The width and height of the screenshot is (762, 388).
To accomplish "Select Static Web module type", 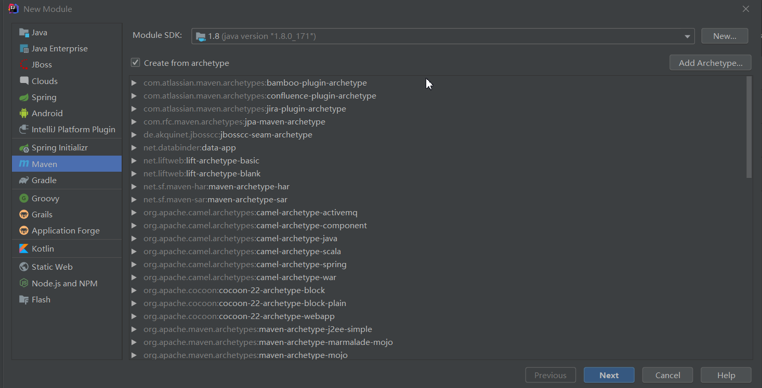I will pos(67,267).
